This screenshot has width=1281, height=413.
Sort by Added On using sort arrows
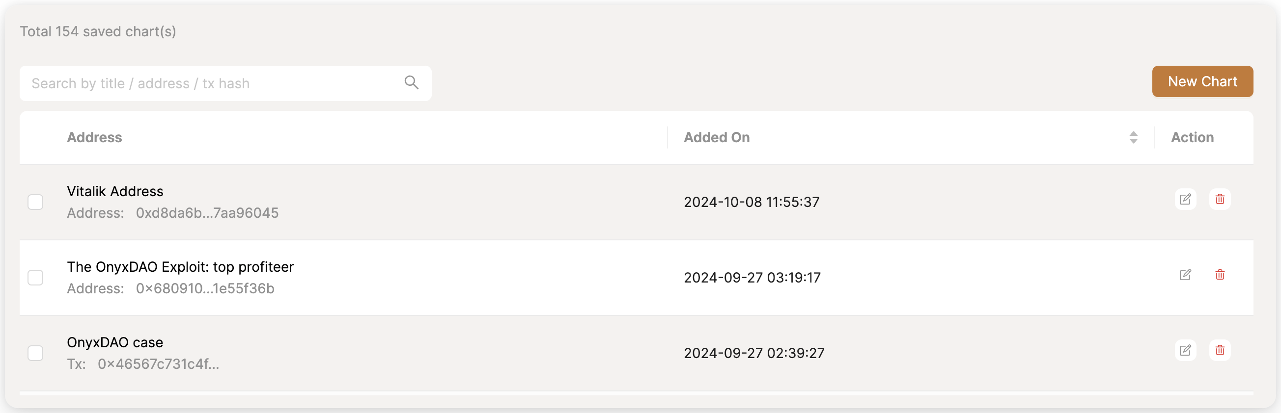point(1133,137)
